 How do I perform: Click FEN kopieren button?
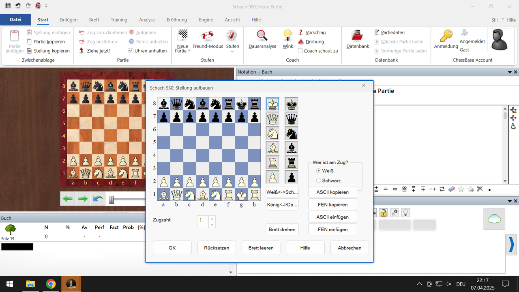332,205
